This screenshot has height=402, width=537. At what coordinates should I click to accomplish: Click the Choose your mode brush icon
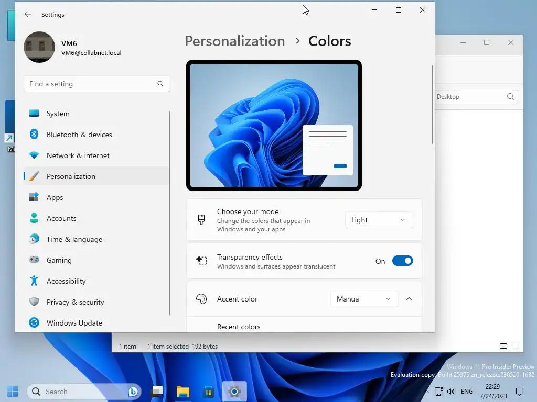pyautogui.click(x=201, y=219)
